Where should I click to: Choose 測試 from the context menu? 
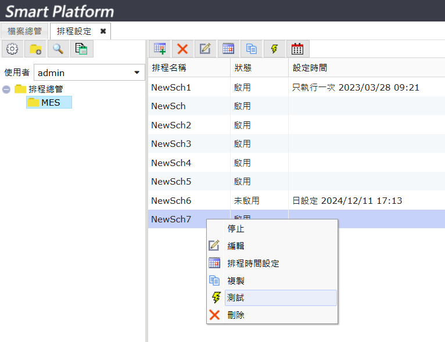(236, 298)
